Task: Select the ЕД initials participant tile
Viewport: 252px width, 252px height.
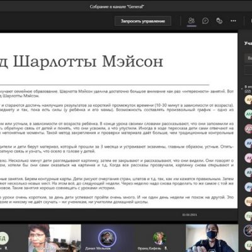Action: (14, 238)
